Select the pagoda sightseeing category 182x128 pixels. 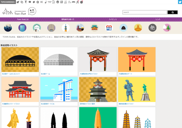(x=80, y=28)
